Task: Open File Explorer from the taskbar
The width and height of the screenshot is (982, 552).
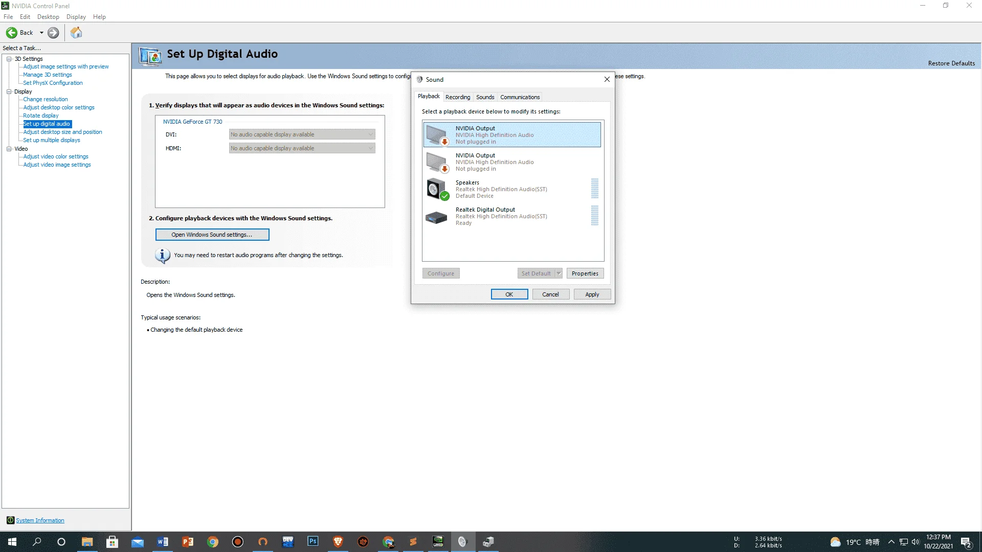Action: coord(87,542)
